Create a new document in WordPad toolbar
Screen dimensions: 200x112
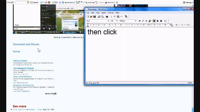point(88,16)
